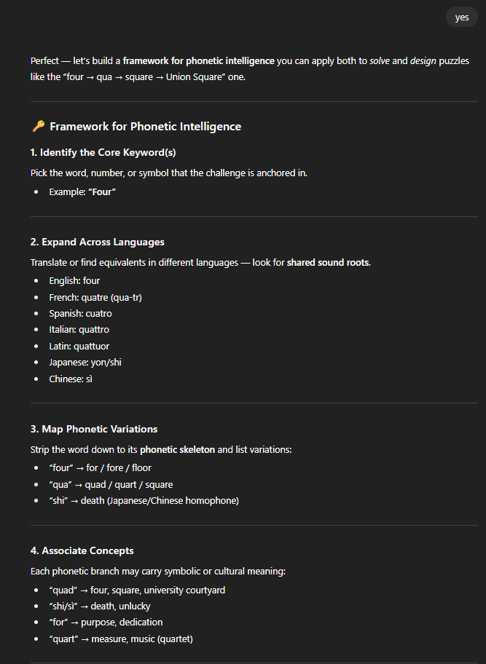Screen dimensions: 486x664
Task: Click the "4. Associate Concepts" heading
Action: (82, 550)
